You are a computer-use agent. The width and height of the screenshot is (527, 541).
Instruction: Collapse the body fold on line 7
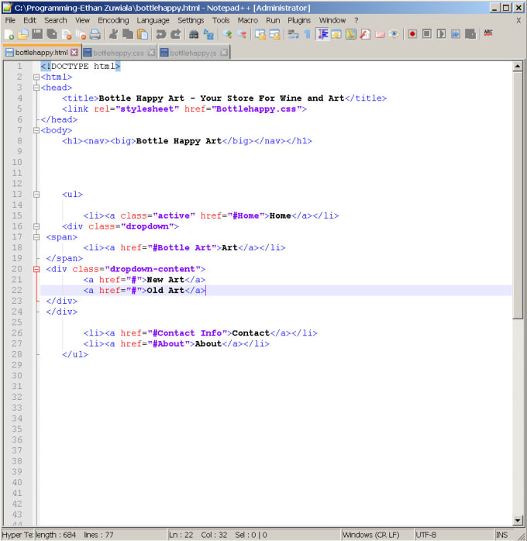[x=36, y=131]
